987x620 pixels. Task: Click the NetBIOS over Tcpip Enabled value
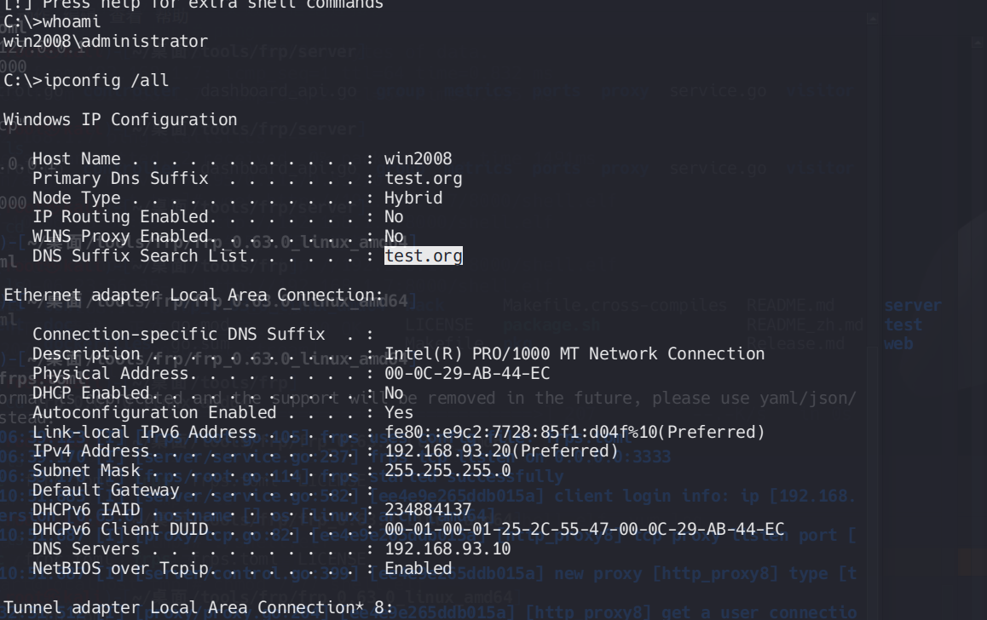(418, 568)
